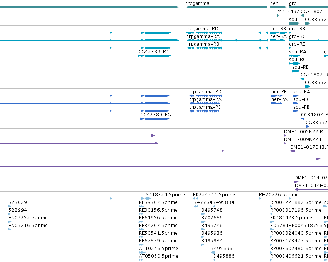This screenshot has width=328, height=262.
Task: Click EST label RE50541.5prime
Action: [x=158, y=233]
